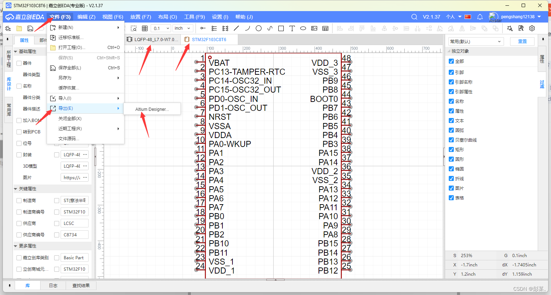
Task: Select the single pin tool
Action: click(x=203, y=28)
